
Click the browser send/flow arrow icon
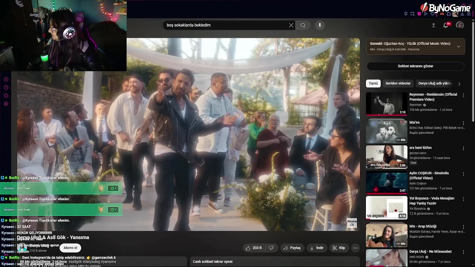point(426,14)
